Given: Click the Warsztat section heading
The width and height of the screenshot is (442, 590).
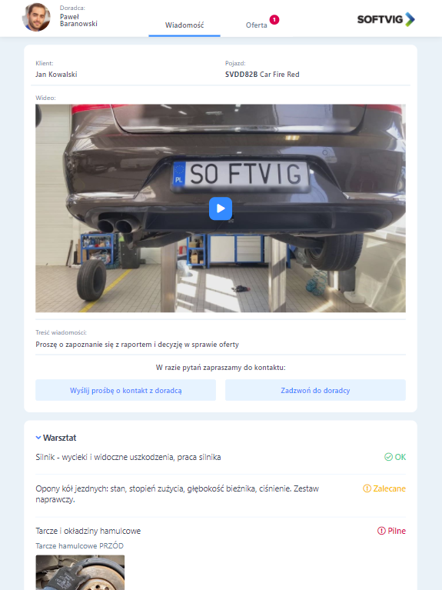Looking at the screenshot, I should (59, 438).
